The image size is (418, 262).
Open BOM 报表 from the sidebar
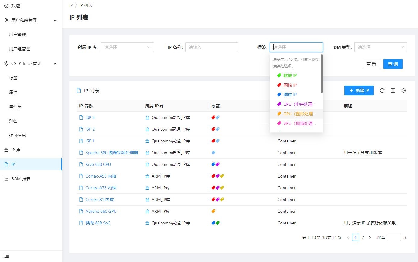coord(21,179)
